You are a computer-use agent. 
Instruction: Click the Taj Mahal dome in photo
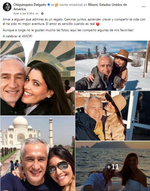[x=20, y=122]
